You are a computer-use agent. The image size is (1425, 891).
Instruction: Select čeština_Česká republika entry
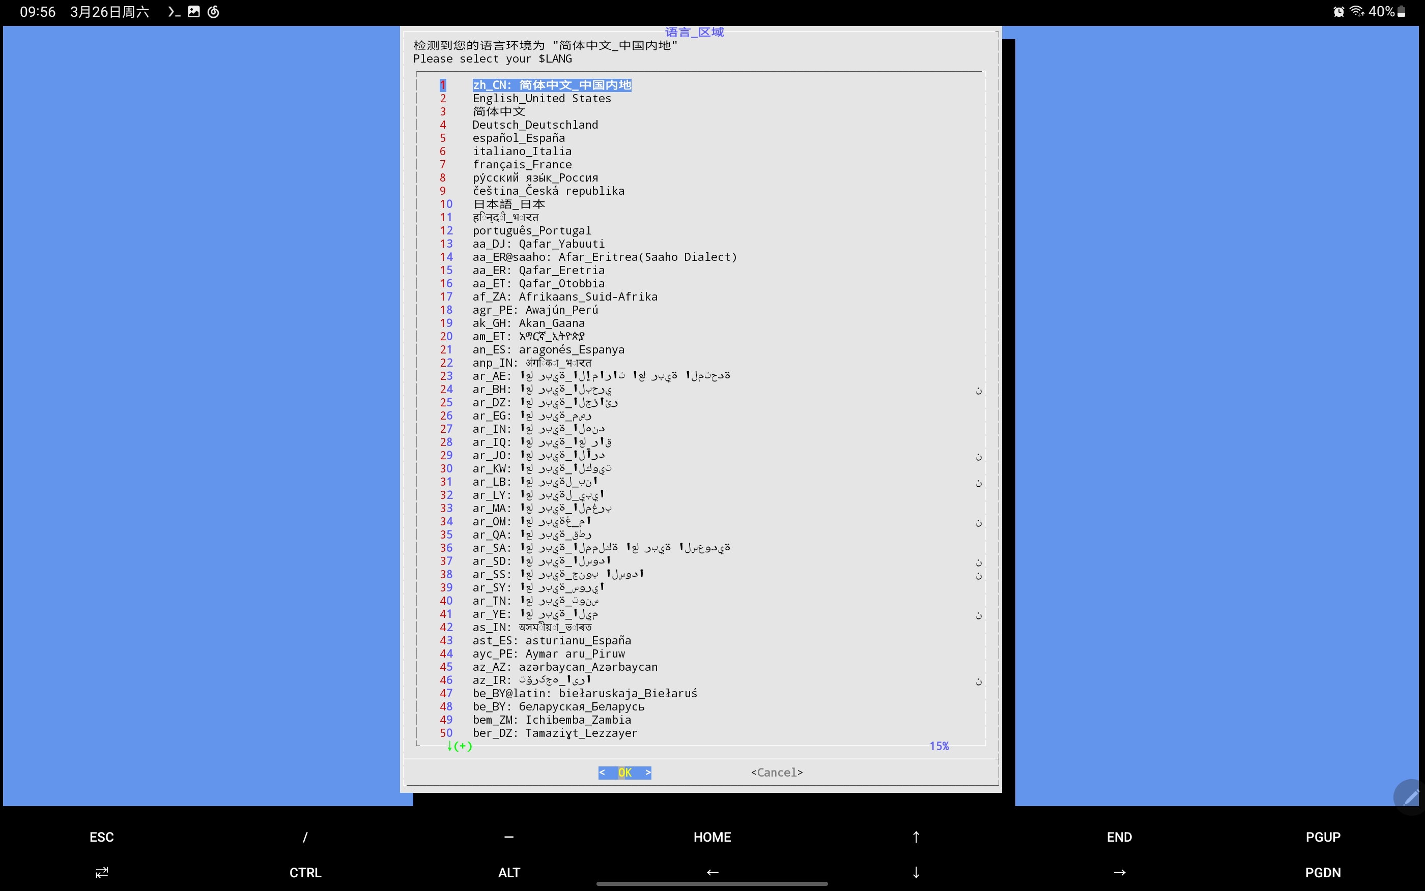coord(548,191)
